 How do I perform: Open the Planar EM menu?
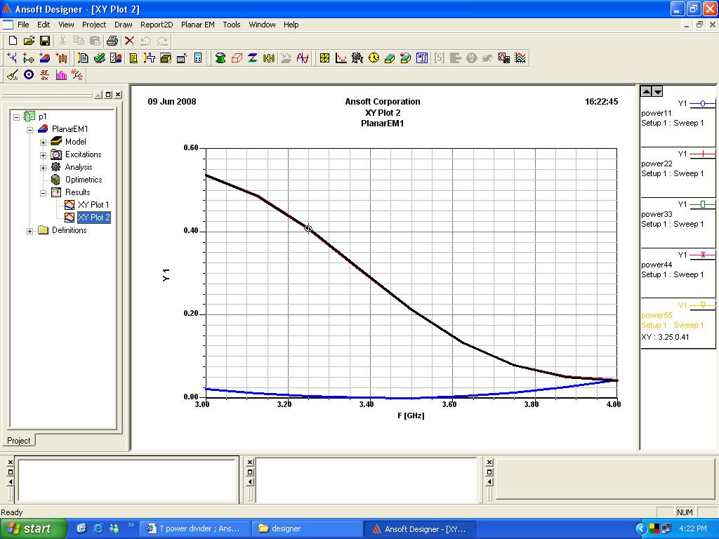[x=197, y=25]
